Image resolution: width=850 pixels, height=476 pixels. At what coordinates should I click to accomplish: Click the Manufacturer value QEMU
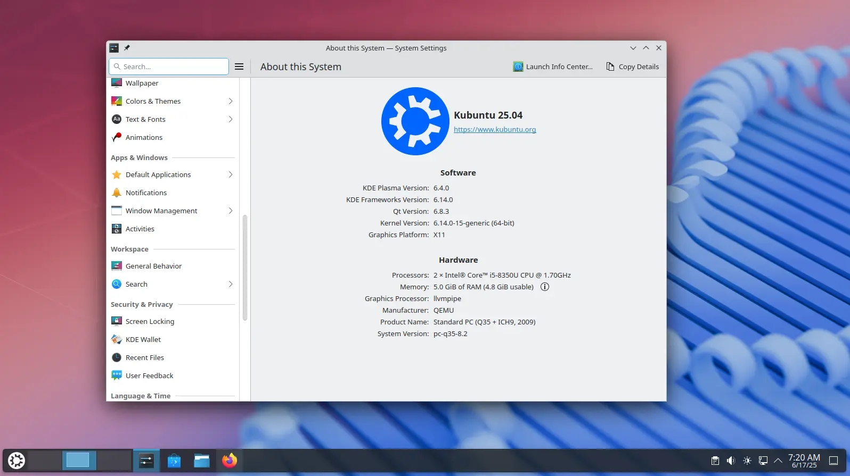click(x=444, y=310)
